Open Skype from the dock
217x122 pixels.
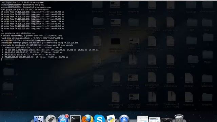[x=99, y=119]
